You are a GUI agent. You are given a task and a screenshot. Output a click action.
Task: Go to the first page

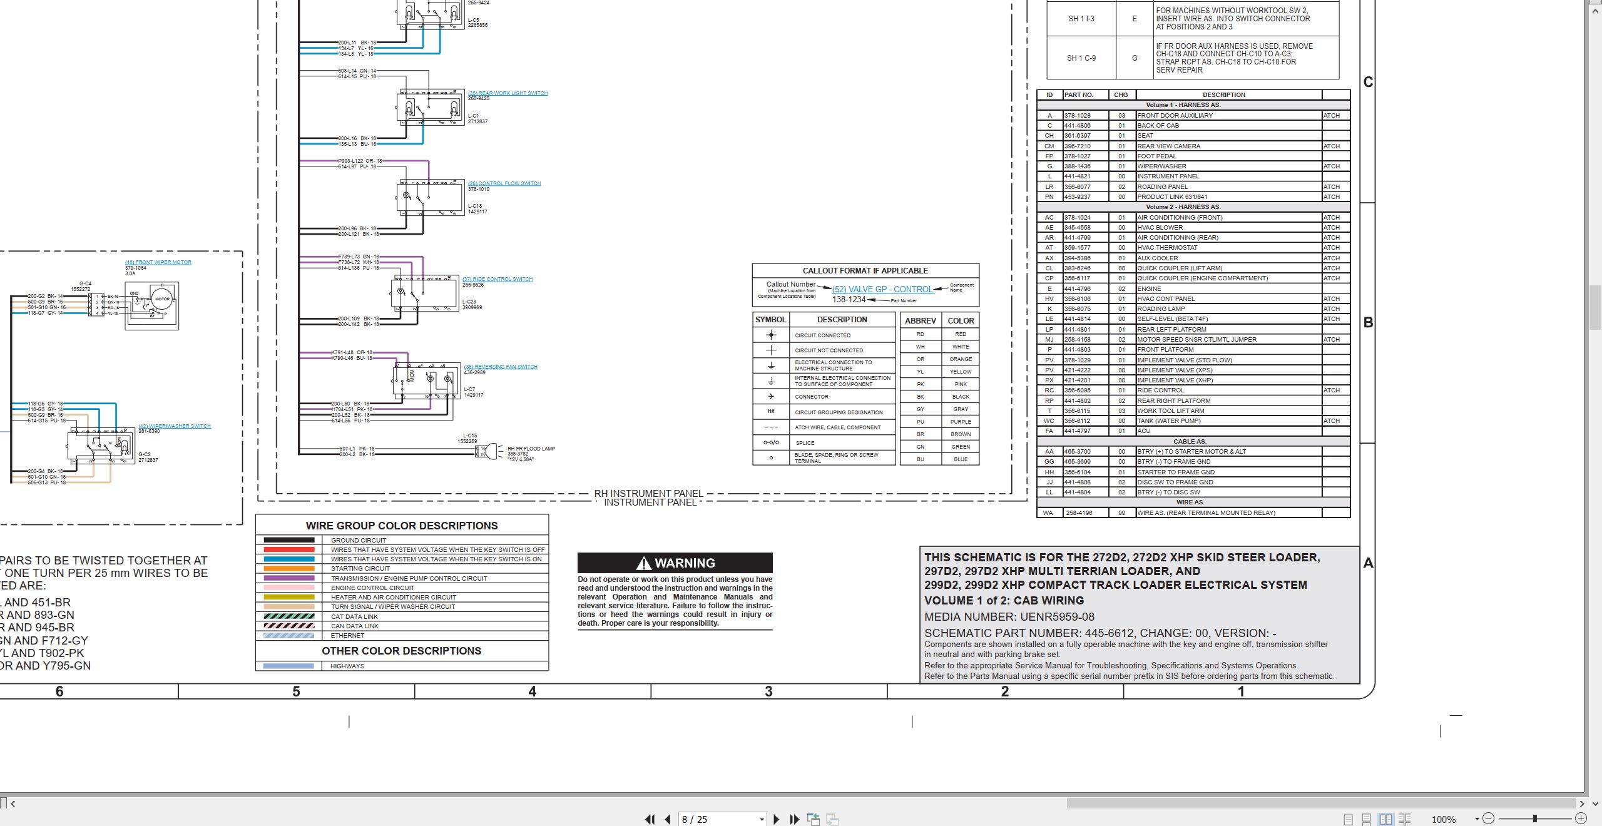[650, 819]
